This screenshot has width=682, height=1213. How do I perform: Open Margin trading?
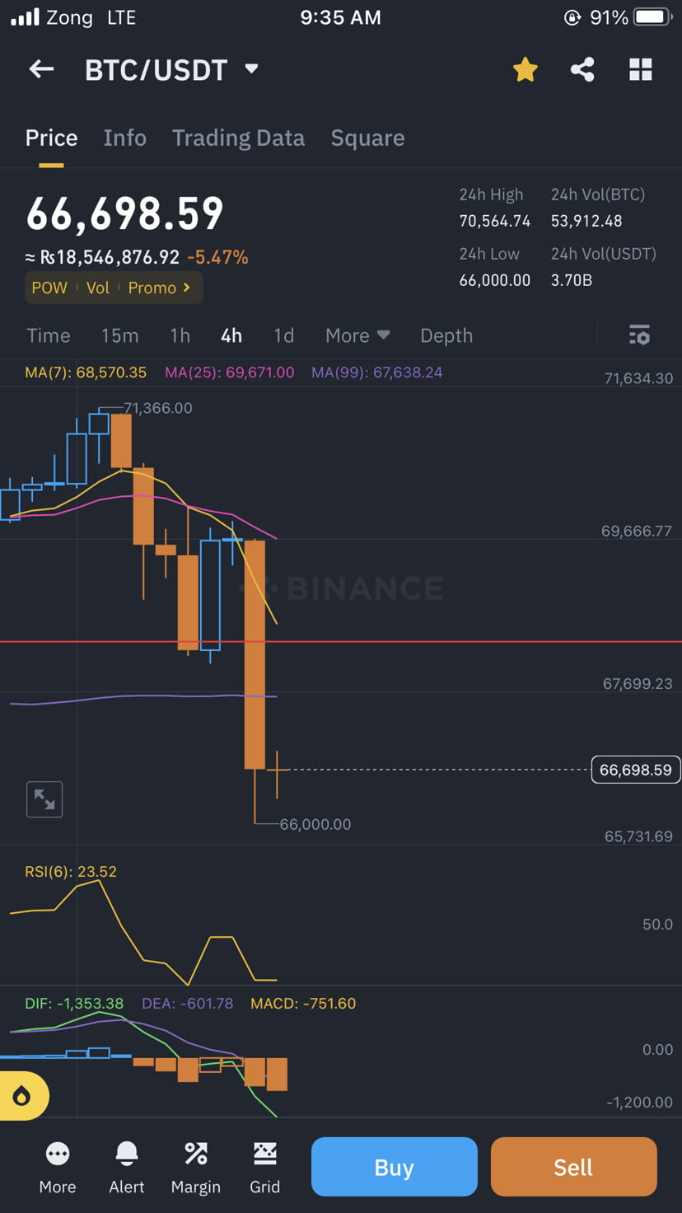(x=196, y=1168)
